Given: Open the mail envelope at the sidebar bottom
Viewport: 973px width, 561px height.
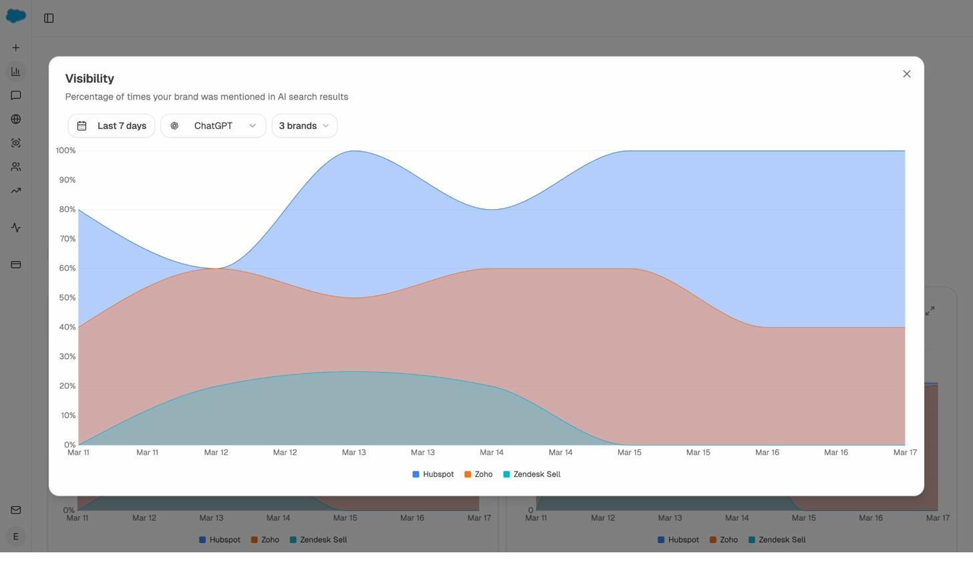Looking at the screenshot, I should pos(15,510).
